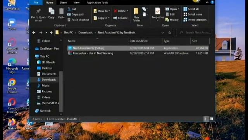Click the red Delete icon
The width and height of the screenshot is (248, 140).
(x=115, y=11)
